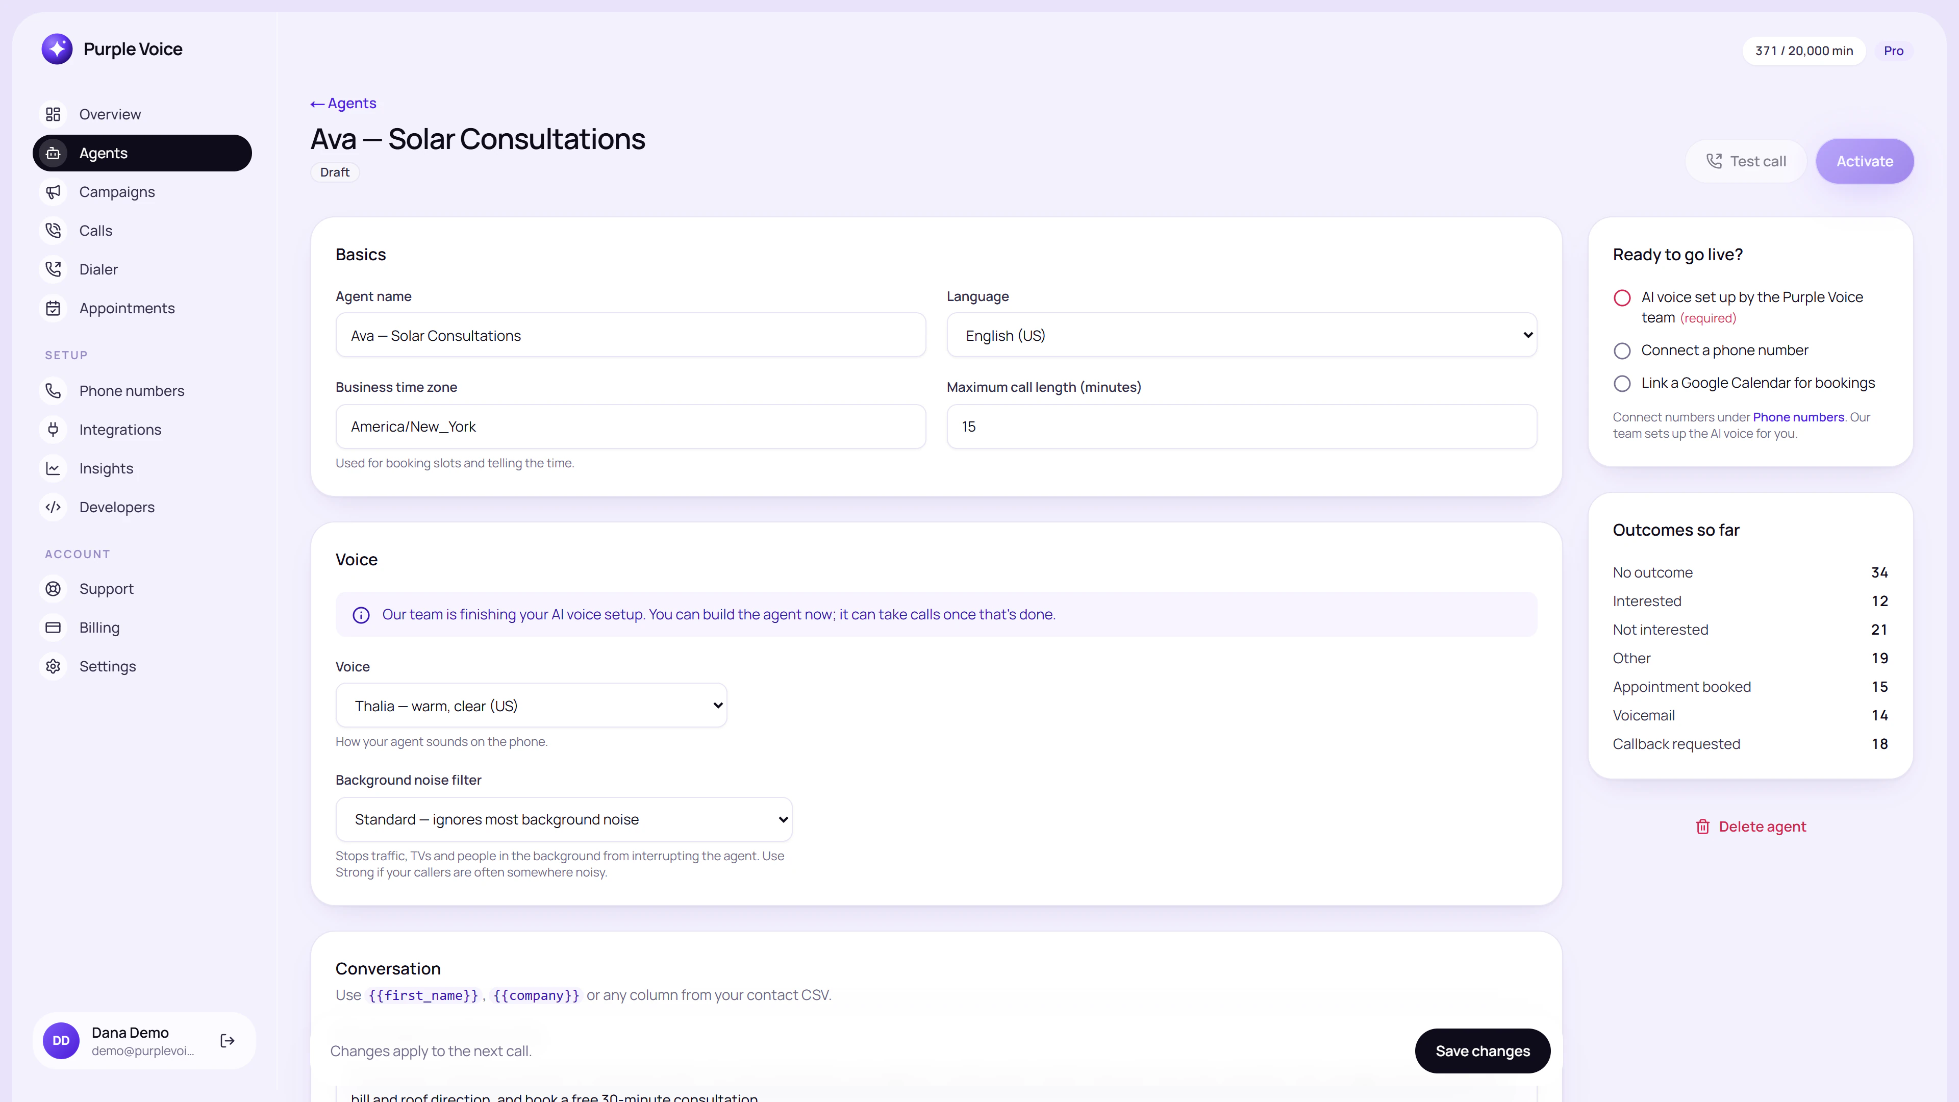Click the Developers code icon
The height and width of the screenshot is (1102, 1959).
[53, 507]
